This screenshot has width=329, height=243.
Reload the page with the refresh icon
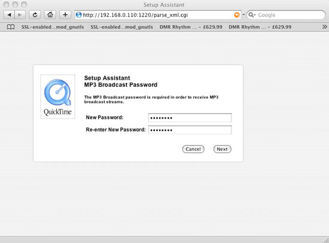(35, 15)
